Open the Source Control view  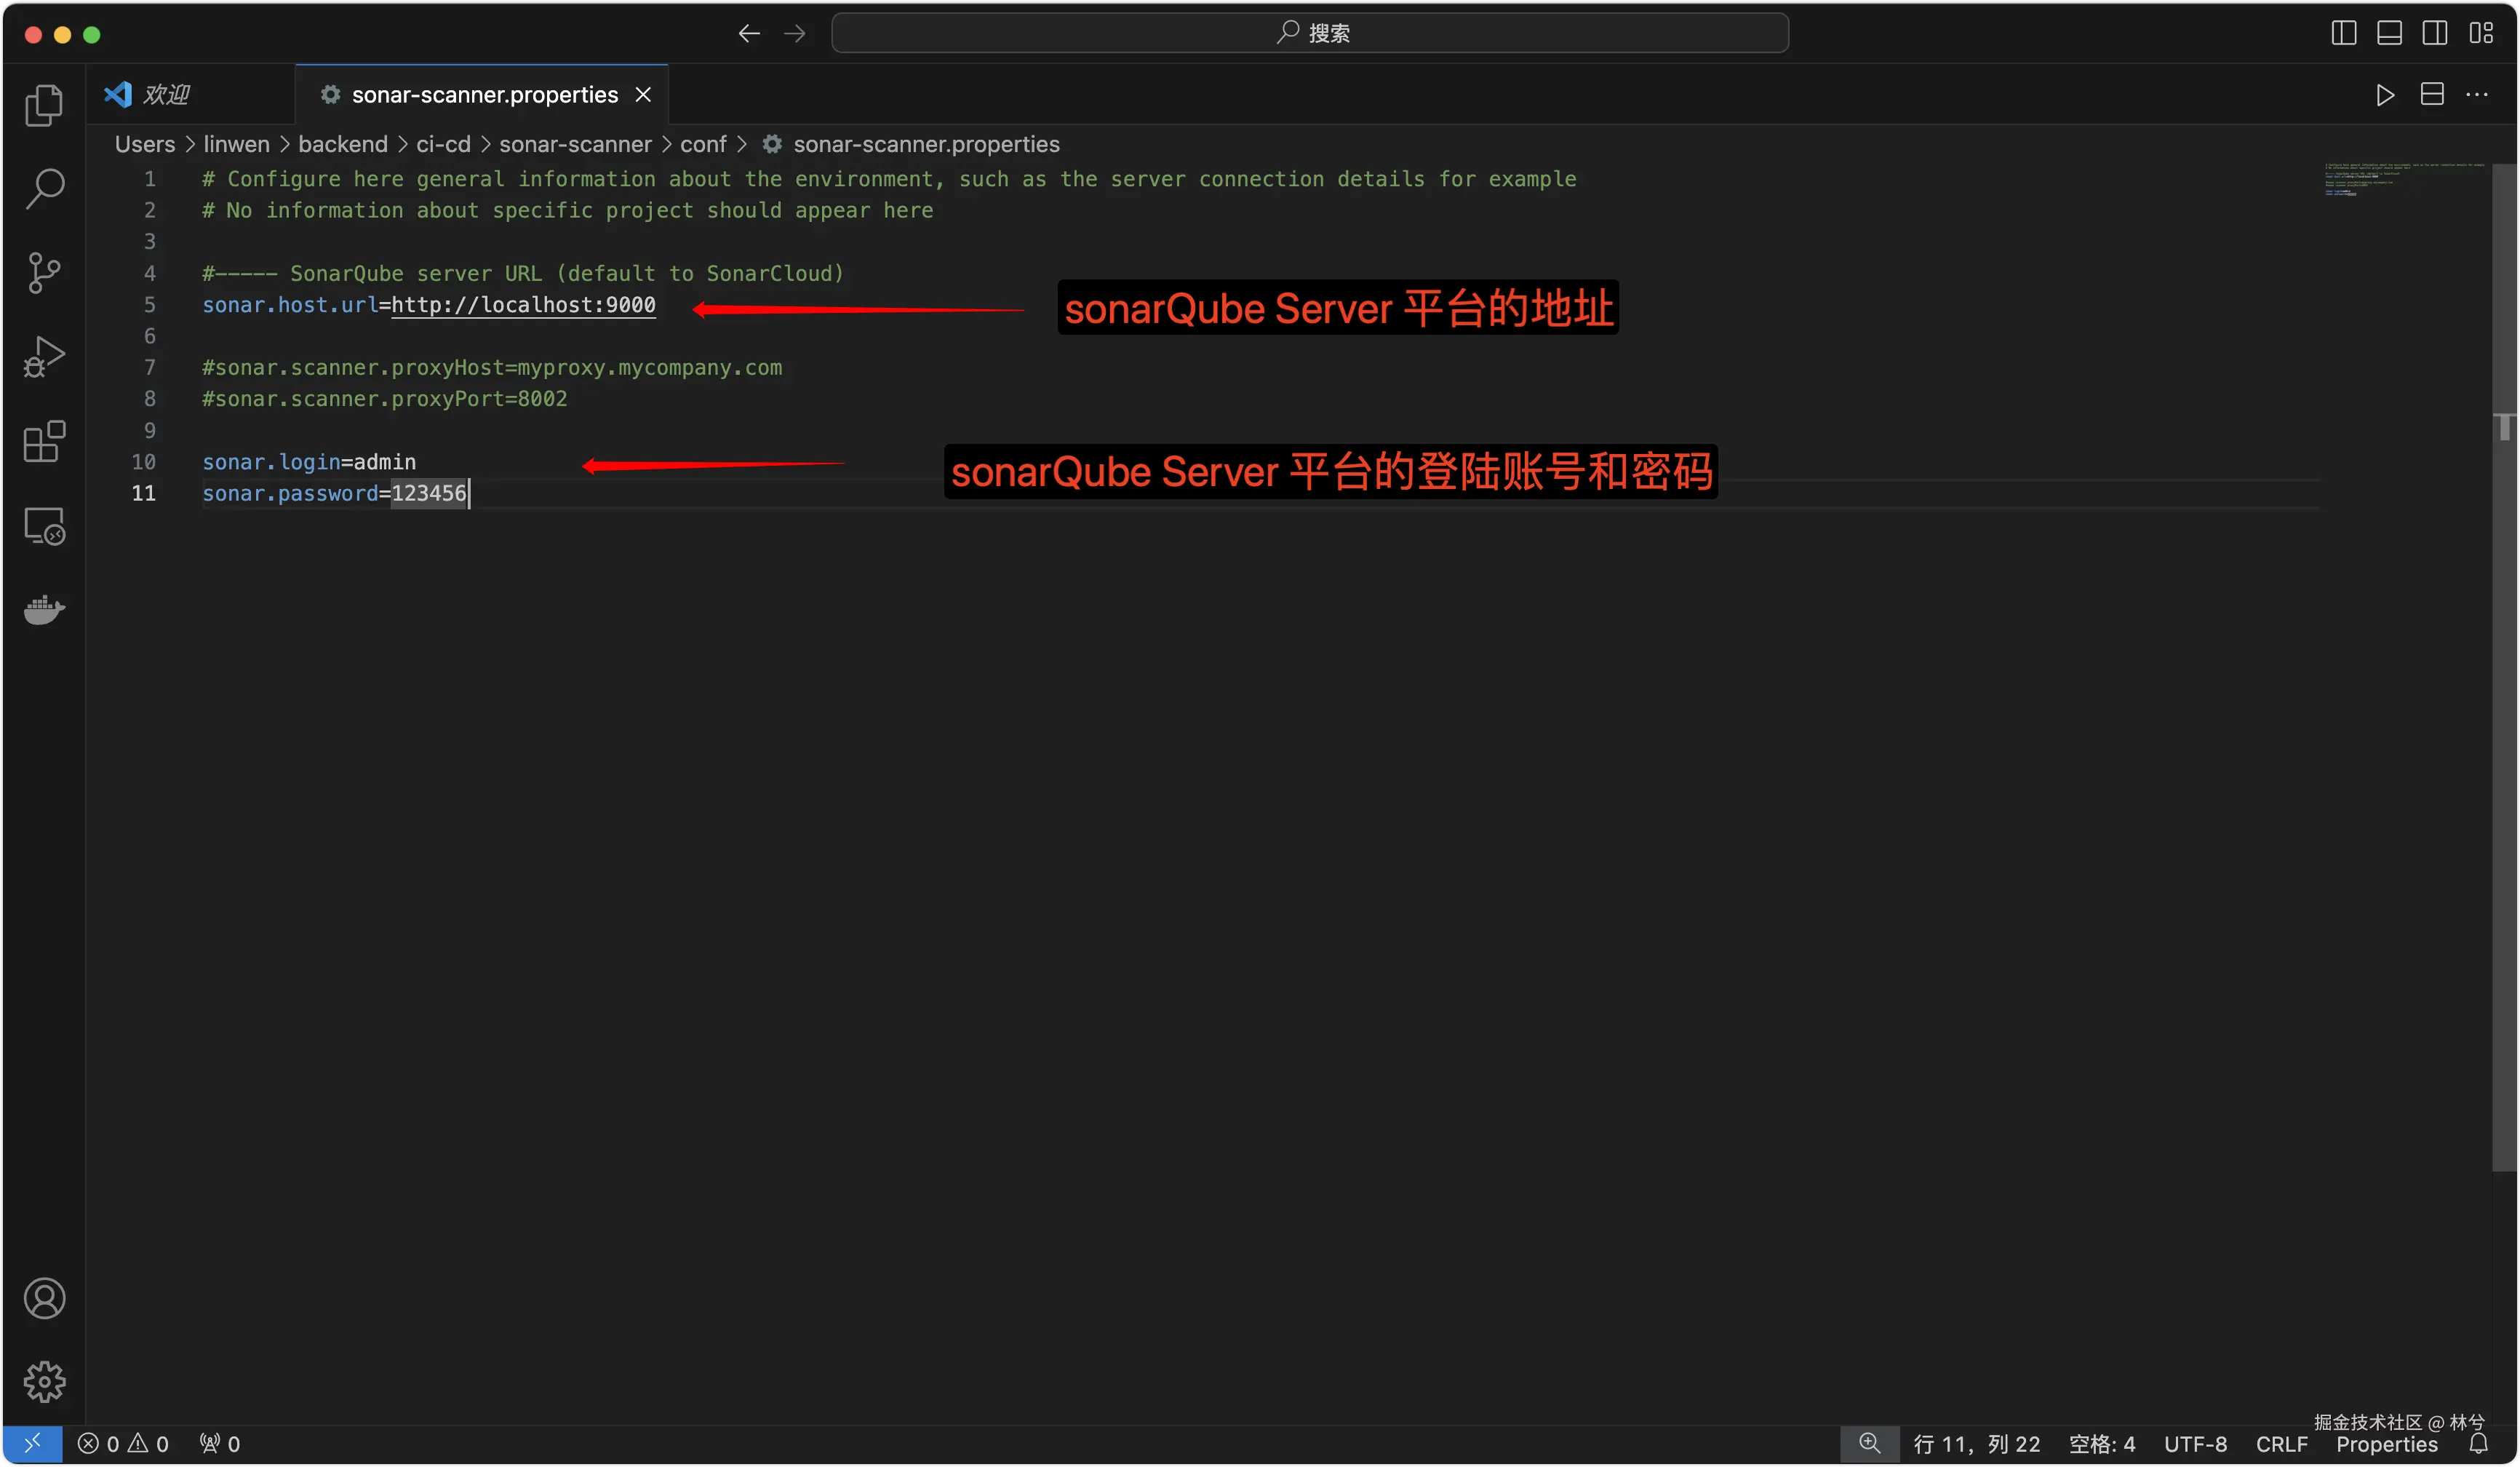click(44, 272)
